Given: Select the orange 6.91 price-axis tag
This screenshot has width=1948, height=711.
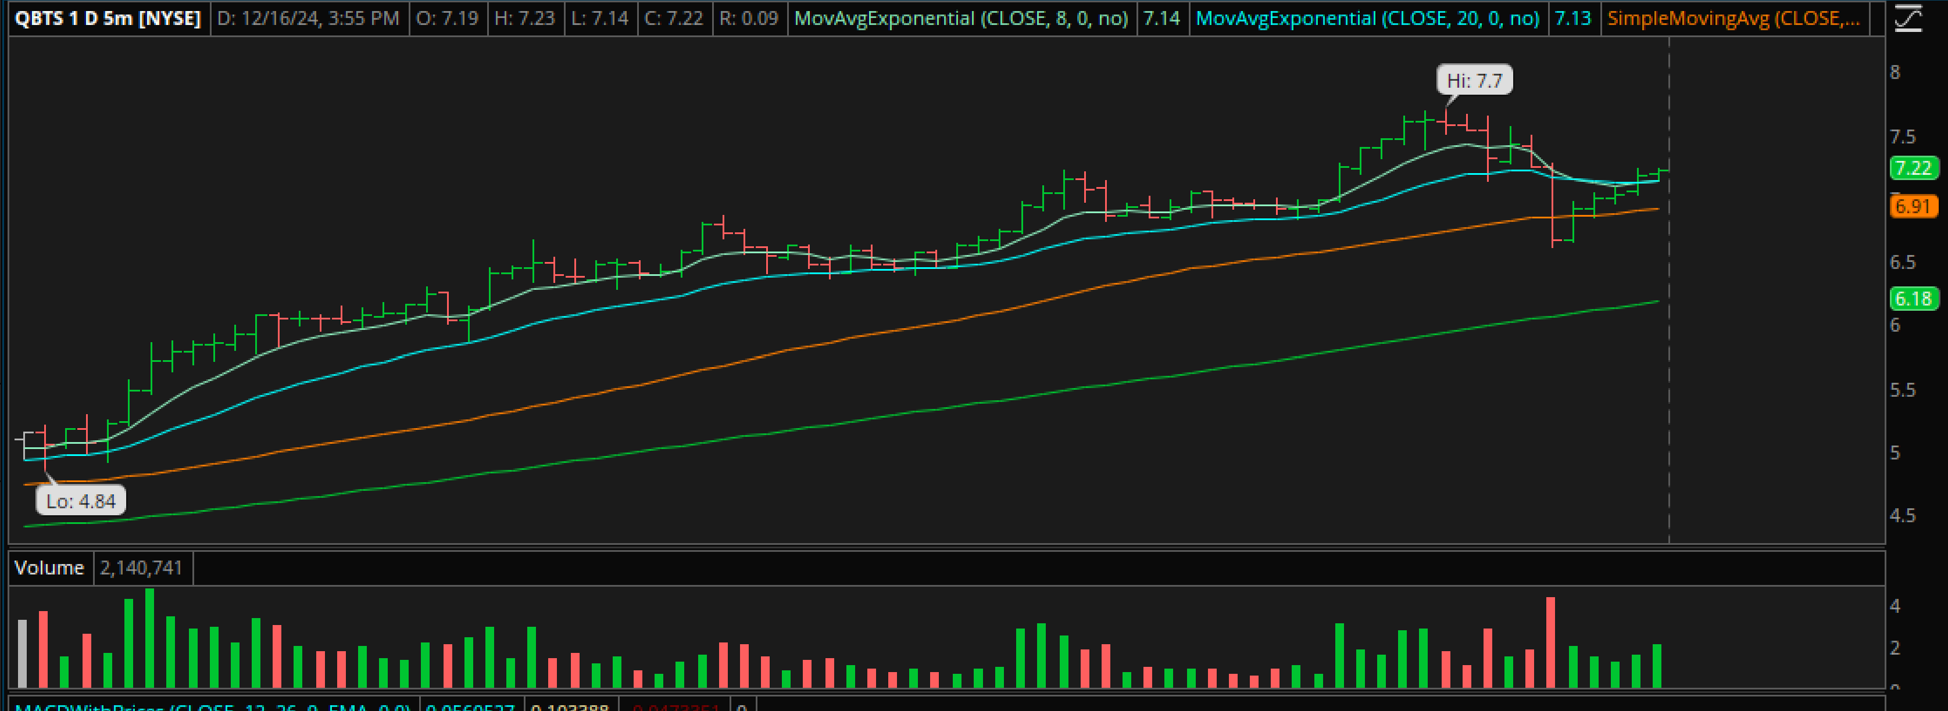Looking at the screenshot, I should (1913, 206).
